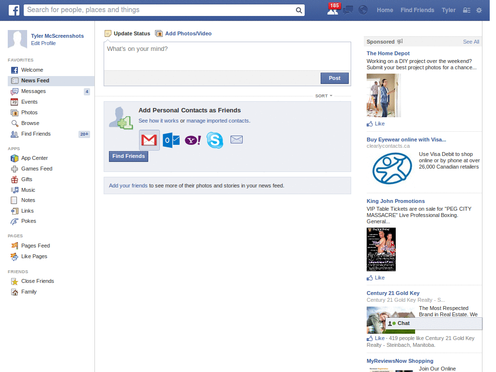
Task: Click the Home Depot ad image
Action: [384, 95]
